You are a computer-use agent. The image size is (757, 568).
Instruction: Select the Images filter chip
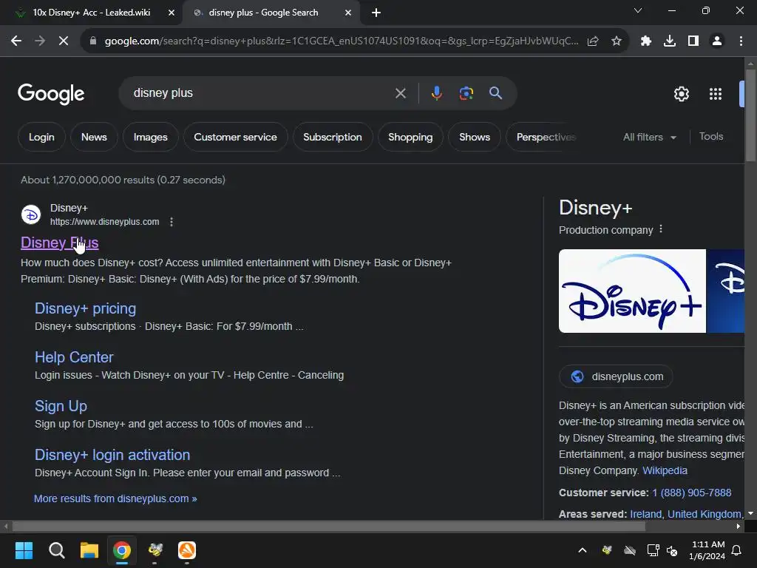(151, 137)
